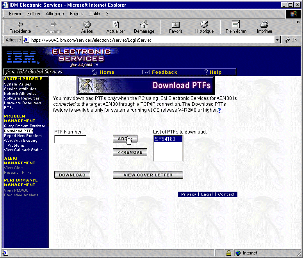
Task: Click the OK go button
Action: 291,40
